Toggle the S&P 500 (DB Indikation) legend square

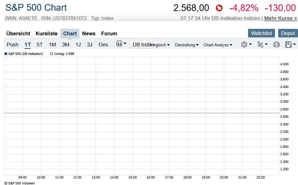tap(6, 54)
